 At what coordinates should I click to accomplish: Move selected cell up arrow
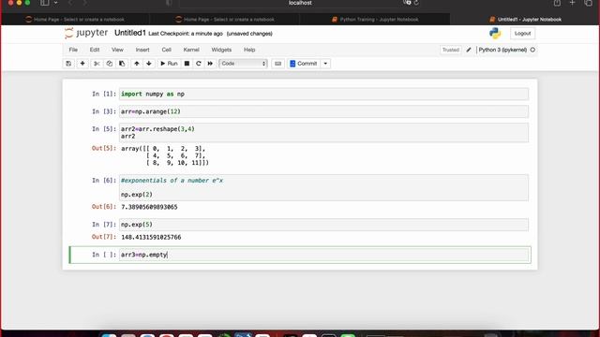click(x=137, y=64)
